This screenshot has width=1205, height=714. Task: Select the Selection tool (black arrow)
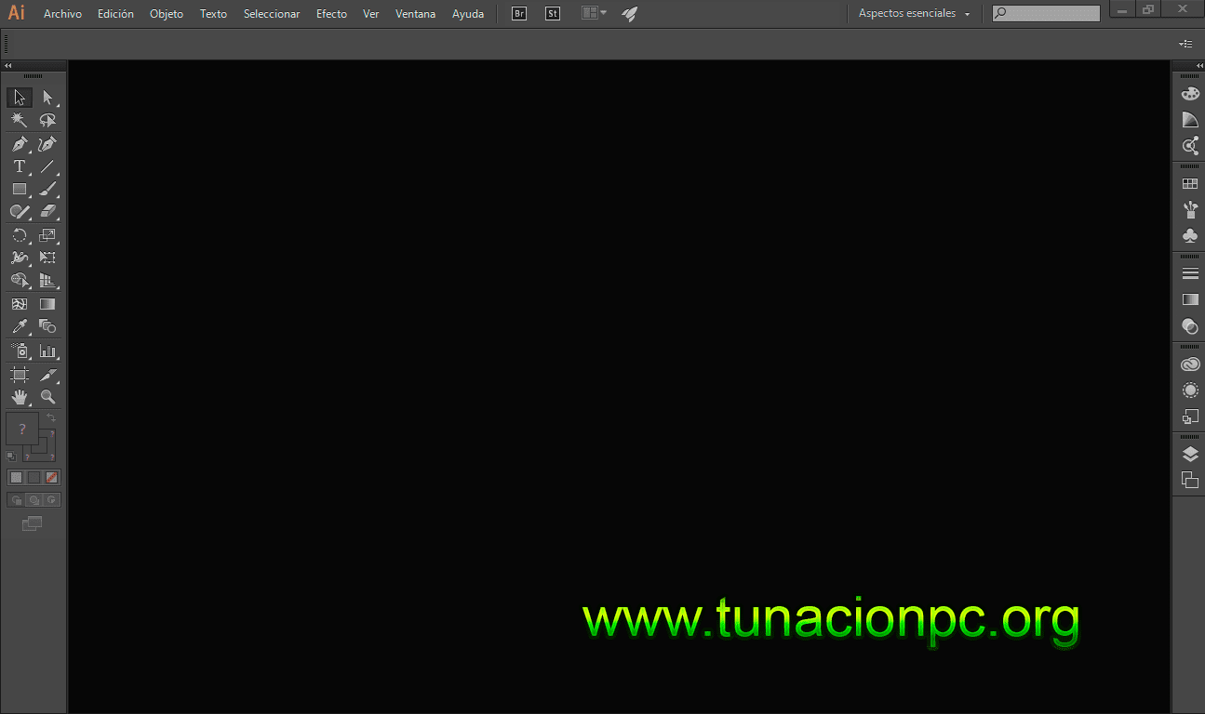[x=20, y=98]
